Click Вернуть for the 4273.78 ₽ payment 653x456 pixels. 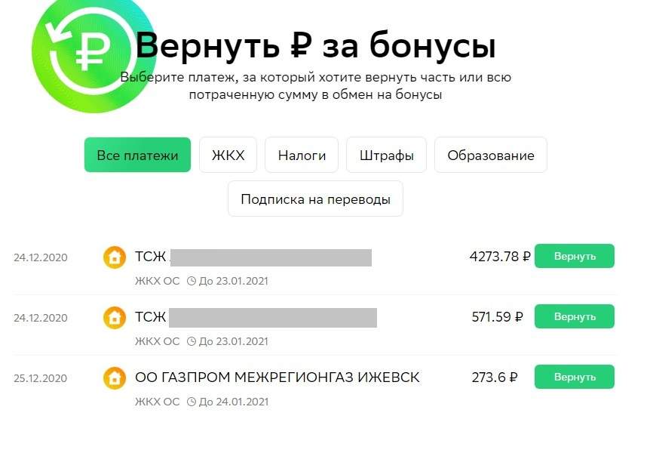[575, 256]
